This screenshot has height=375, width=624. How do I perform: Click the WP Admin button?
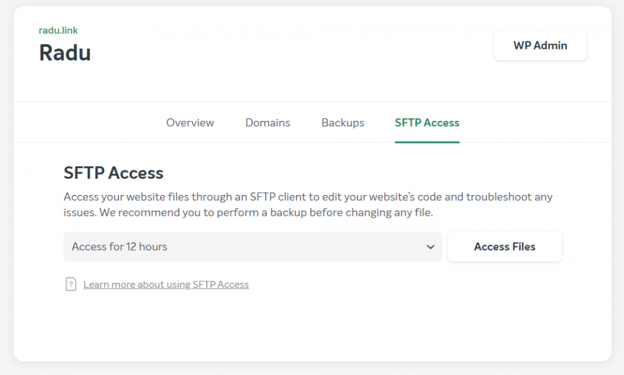click(540, 45)
